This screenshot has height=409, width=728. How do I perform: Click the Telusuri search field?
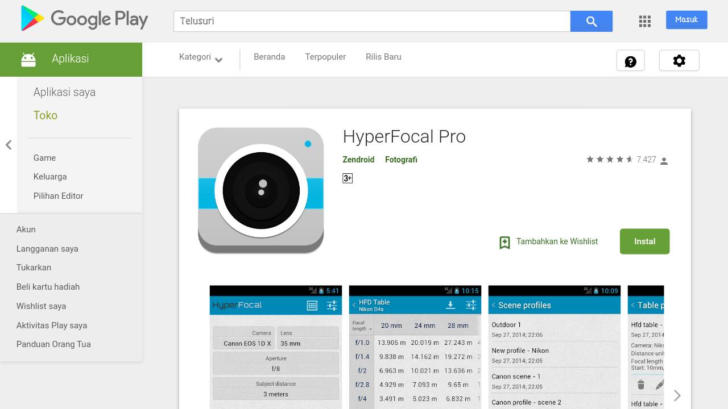372,21
